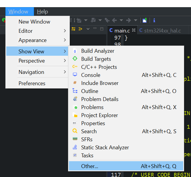Select Other... in Show View submenu
This screenshot has width=191, height=177.
coord(126,166)
